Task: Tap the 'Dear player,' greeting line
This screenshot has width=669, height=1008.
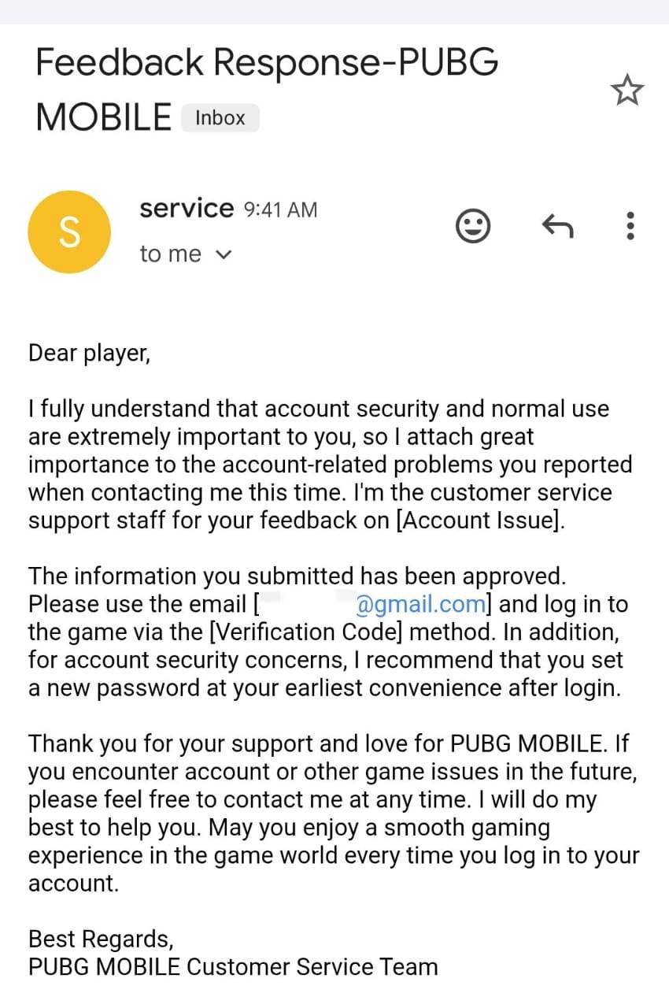Action: click(89, 352)
